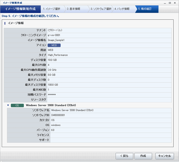Click the ライセンス label

pos(43,135)
